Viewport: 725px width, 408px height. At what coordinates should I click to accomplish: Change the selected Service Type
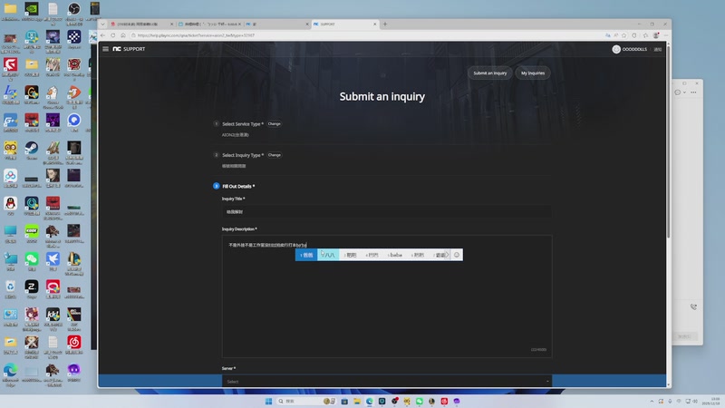pos(275,124)
